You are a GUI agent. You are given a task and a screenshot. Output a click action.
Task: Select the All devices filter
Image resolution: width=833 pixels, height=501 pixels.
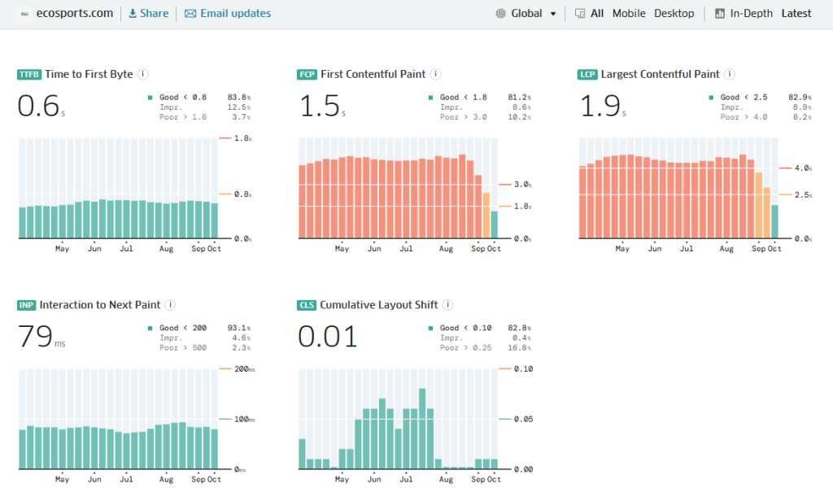pos(597,14)
